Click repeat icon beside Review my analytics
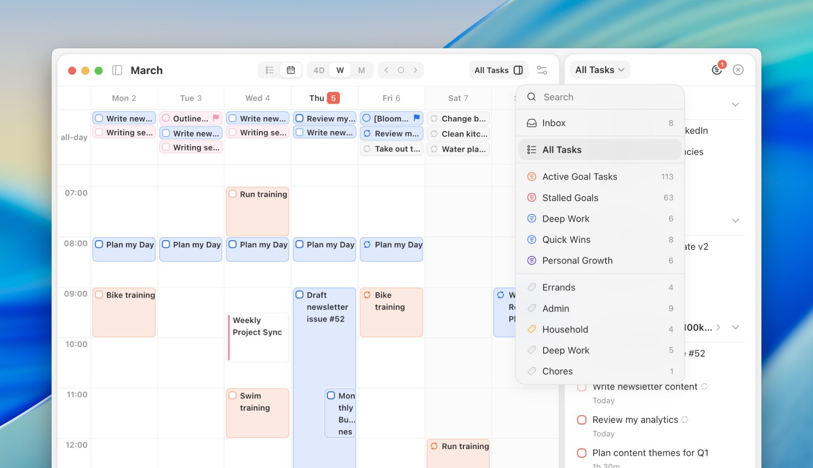Viewport: 813px width, 468px height. (x=685, y=420)
